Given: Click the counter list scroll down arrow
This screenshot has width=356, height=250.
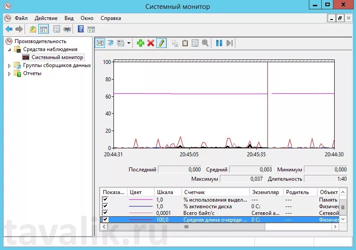Looking at the screenshot, I should point(343,219).
